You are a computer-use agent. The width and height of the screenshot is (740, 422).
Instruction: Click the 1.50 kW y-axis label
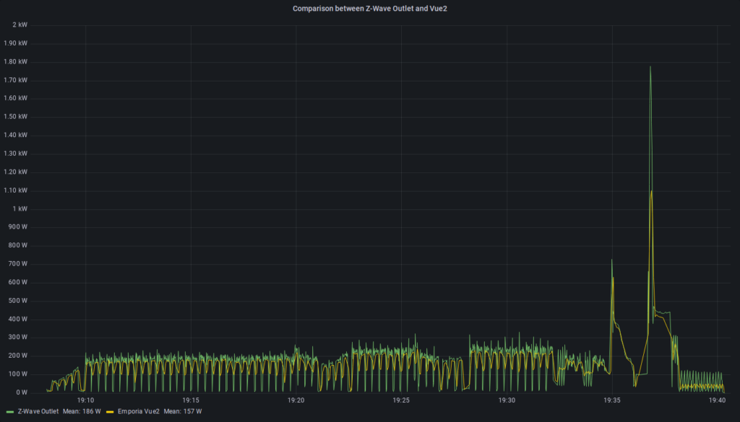(x=16, y=117)
